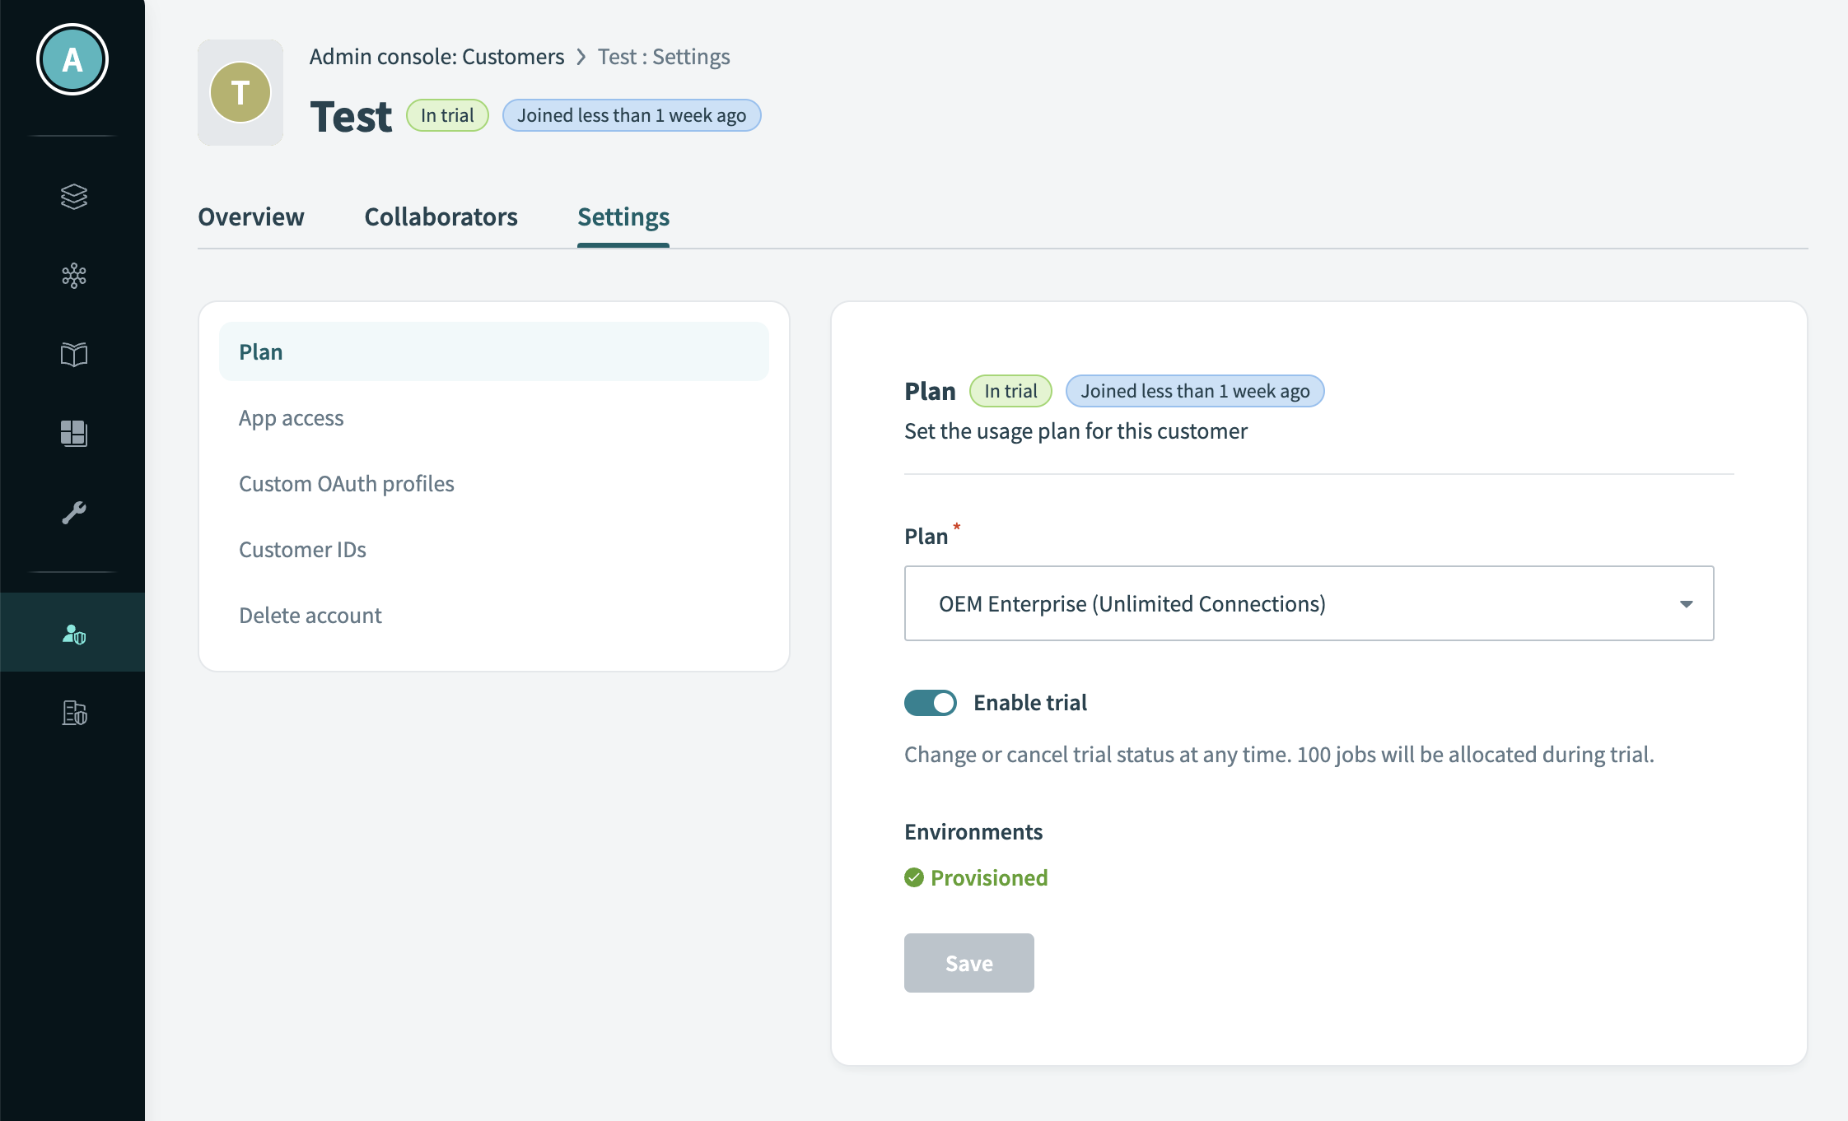Screen dimensions: 1848x1121
Task: Click the Provisioned environment status indicator
Action: 976,877
